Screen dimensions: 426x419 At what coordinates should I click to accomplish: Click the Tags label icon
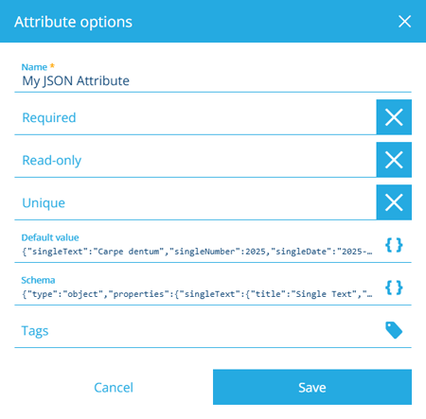click(x=394, y=330)
